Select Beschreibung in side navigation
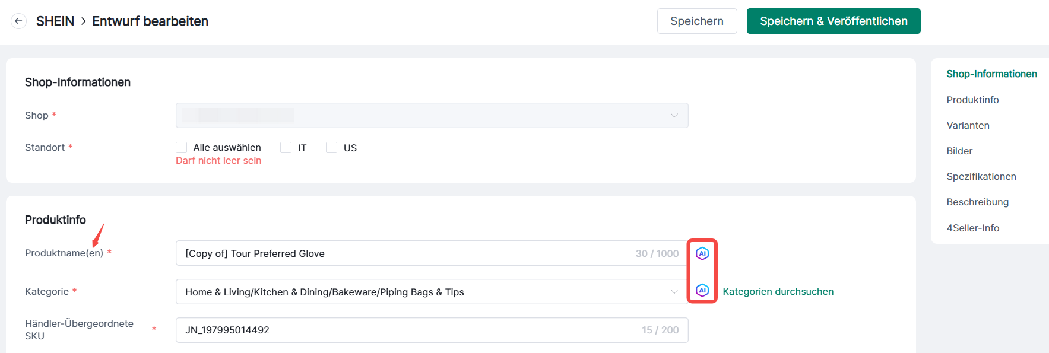1049x353 pixels. click(977, 202)
